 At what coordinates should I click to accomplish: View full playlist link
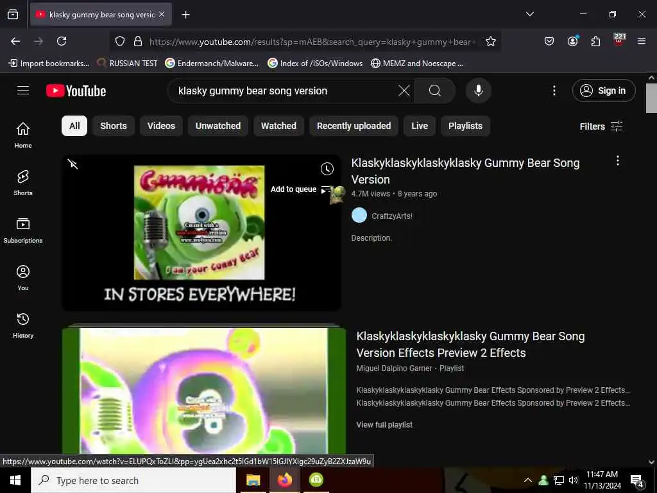click(x=384, y=425)
